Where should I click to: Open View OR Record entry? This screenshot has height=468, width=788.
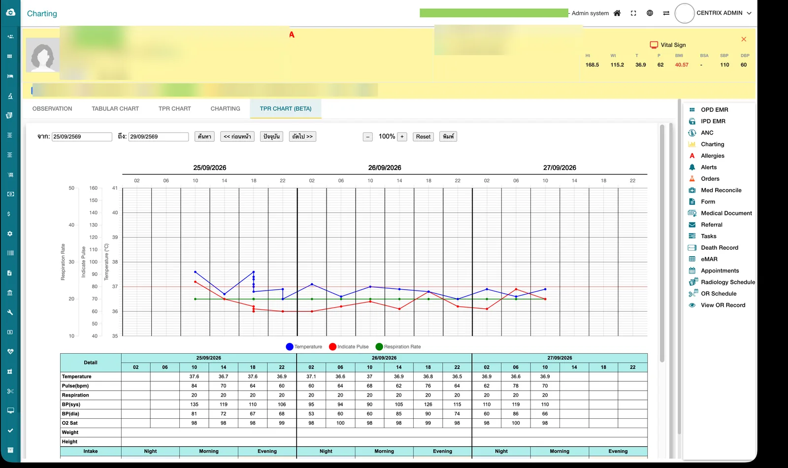[x=722, y=305]
